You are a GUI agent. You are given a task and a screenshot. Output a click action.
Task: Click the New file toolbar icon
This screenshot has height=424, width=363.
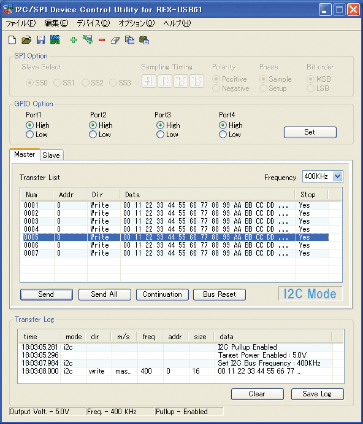coord(12,40)
